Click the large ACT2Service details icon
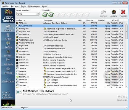129x110 pixels. coord(19,92)
